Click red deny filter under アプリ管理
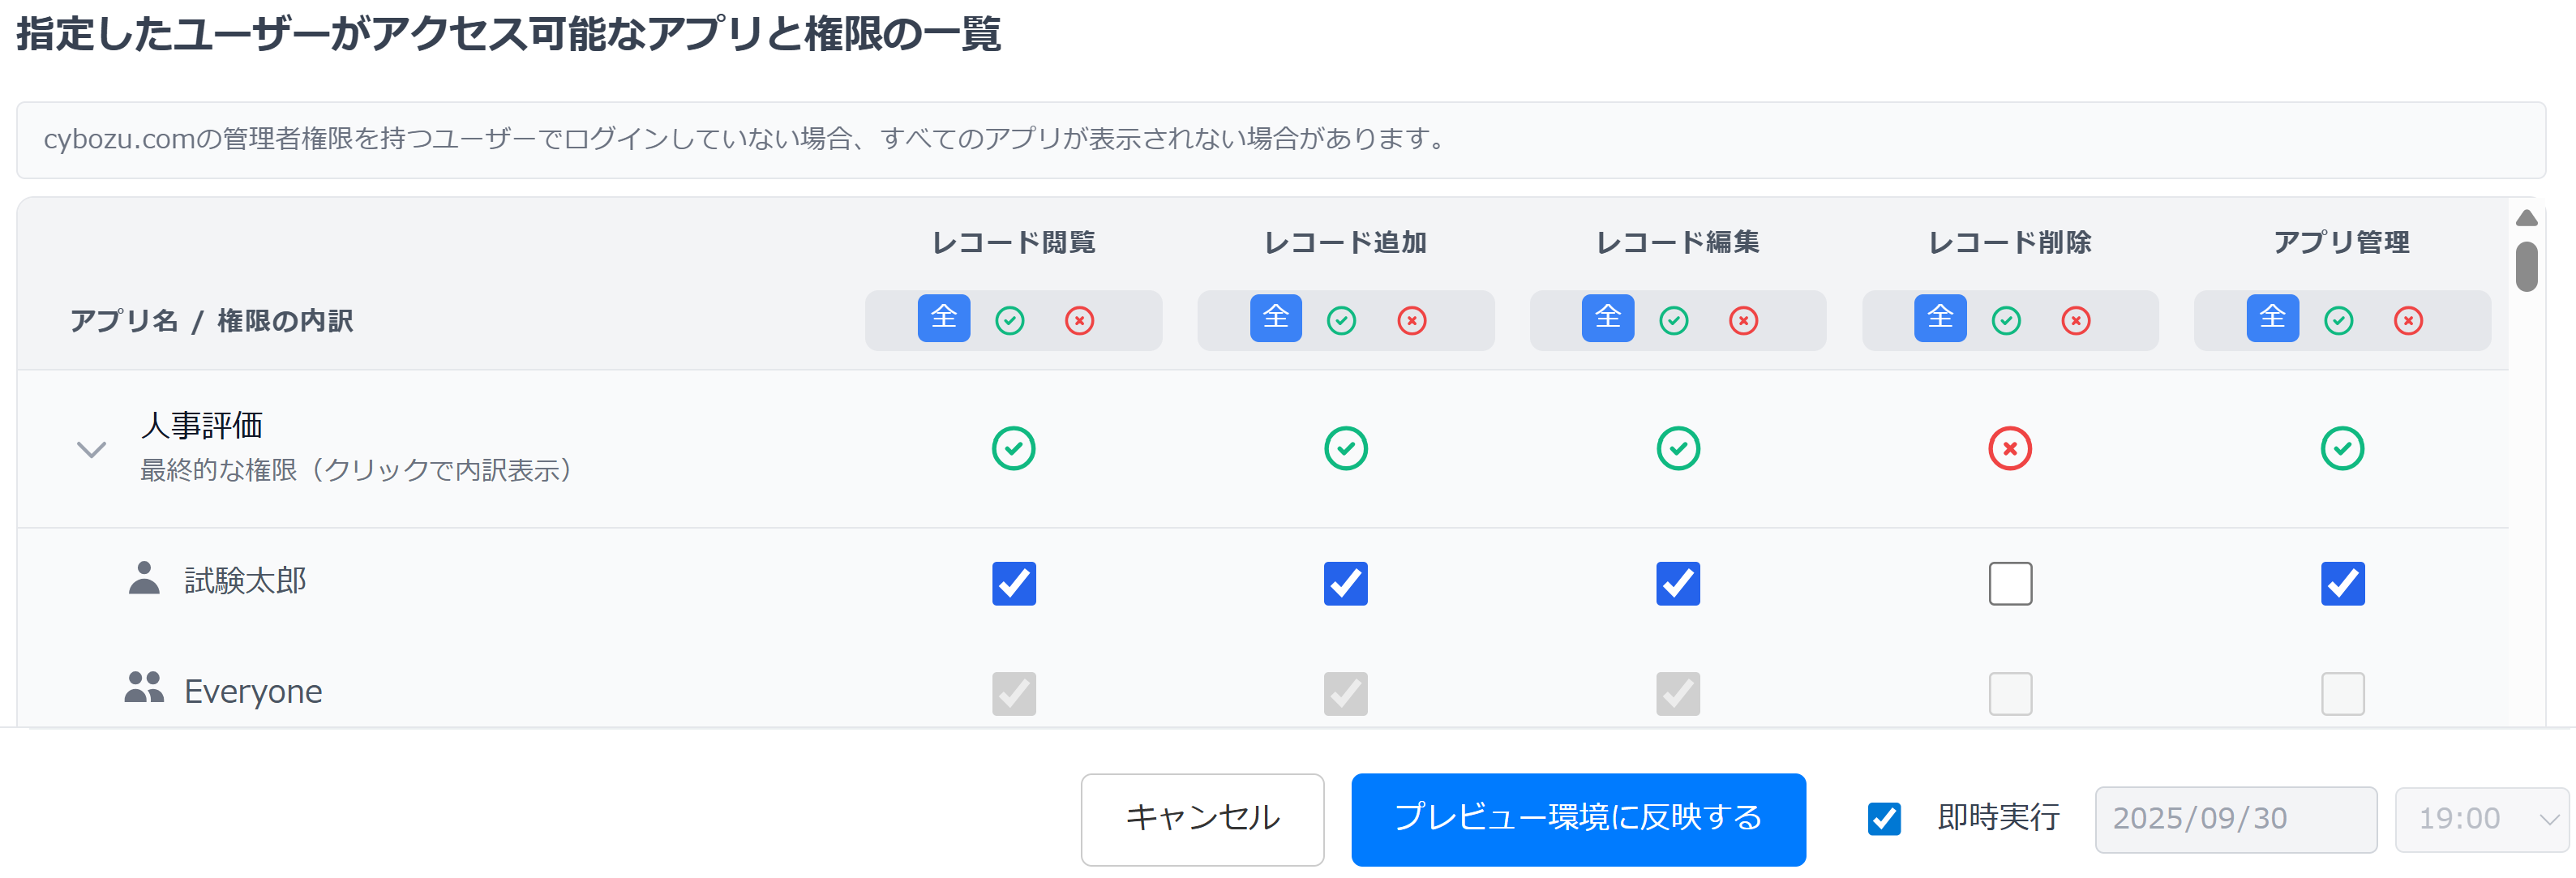Screen dimensions: 2576x878 coord(2408,321)
